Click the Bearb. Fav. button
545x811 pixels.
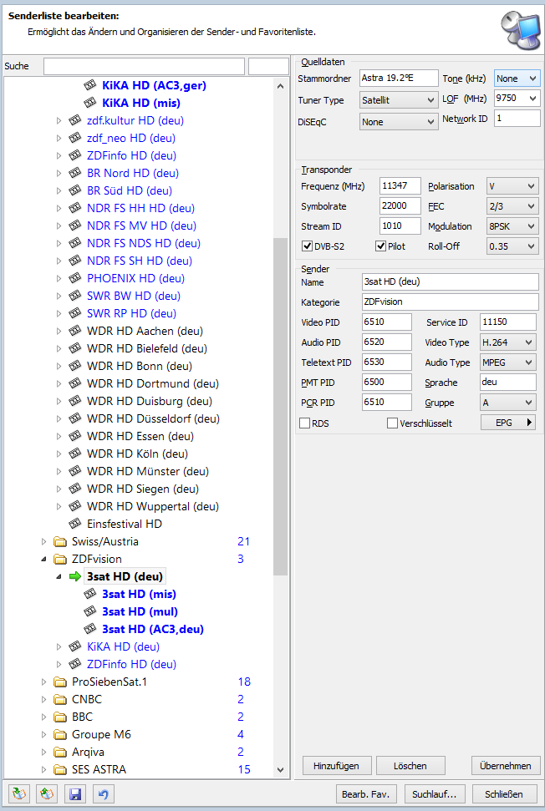tap(366, 793)
